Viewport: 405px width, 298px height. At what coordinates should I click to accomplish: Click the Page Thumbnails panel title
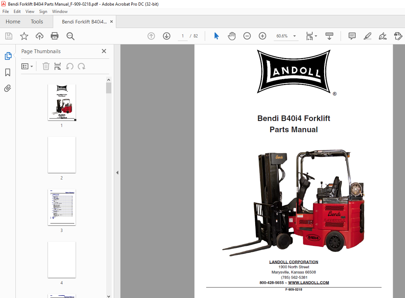[41, 51]
